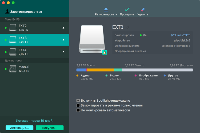Eject the EXT4 volume in sidebar
The height and width of the screenshot is (133, 200).
[63, 52]
